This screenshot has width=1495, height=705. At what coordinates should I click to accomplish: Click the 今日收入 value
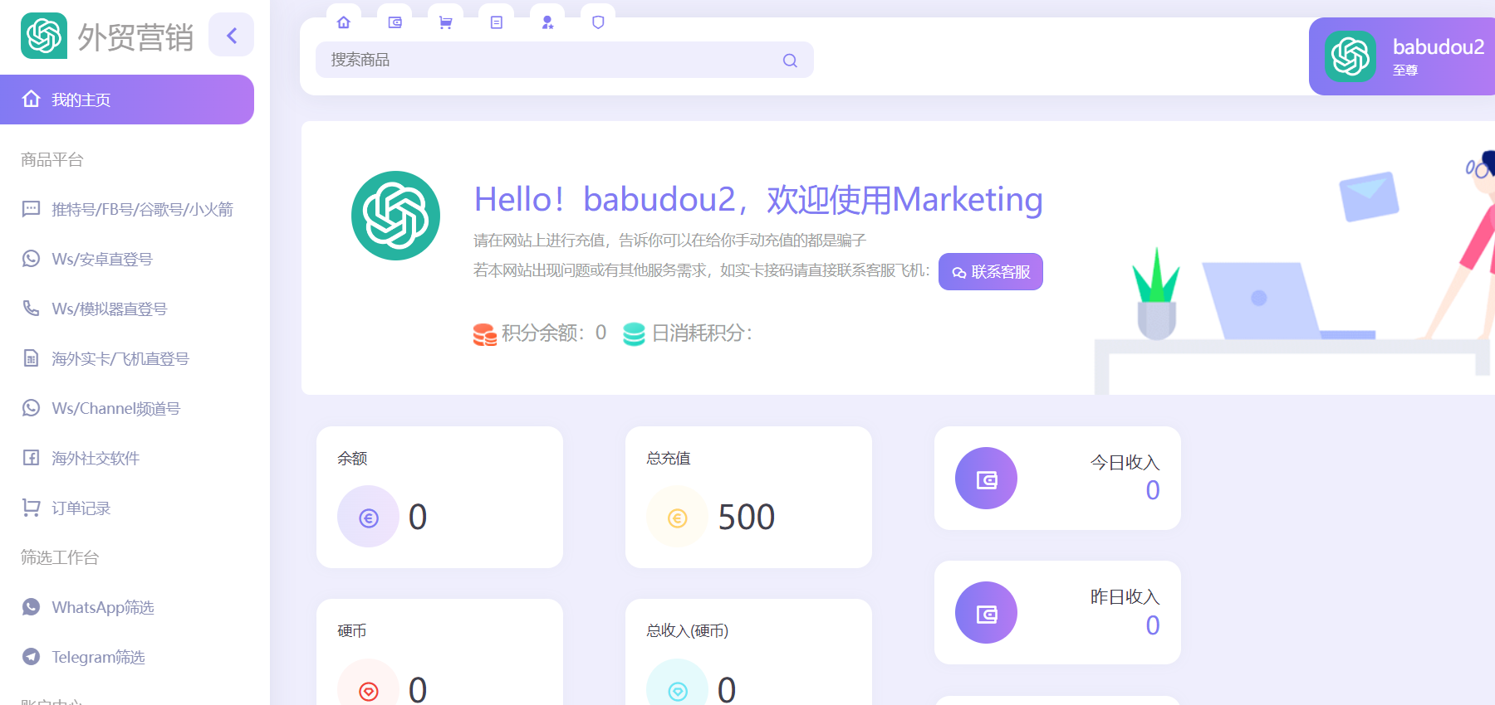coord(1153,490)
